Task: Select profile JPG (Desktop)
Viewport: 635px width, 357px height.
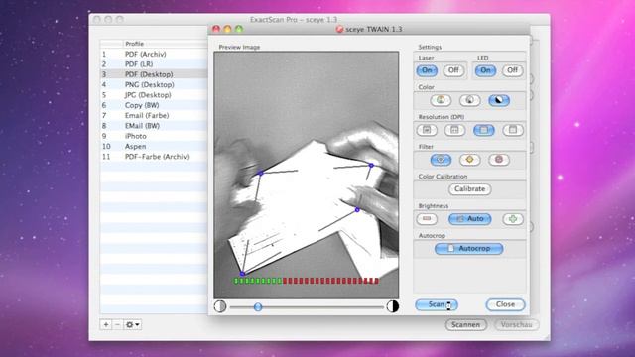Action: click(x=154, y=95)
